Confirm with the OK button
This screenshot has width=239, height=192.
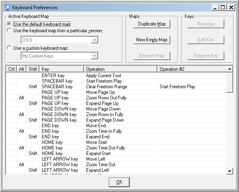119,182
